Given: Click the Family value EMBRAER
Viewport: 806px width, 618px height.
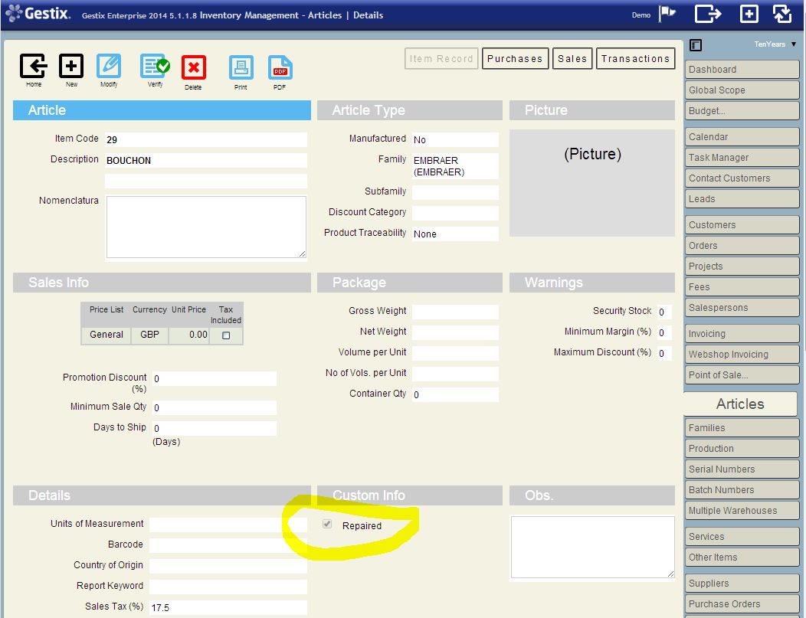Looking at the screenshot, I should [455, 166].
